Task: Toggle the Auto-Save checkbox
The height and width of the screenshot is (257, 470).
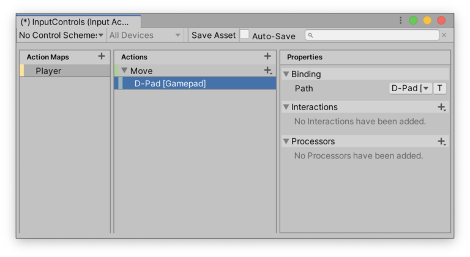Action: click(244, 35)
